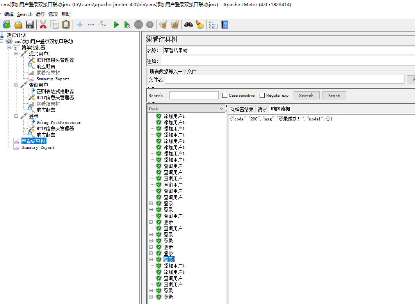Open 编辑 menu
The height and width of the screenshot is (304, 415).
point(9,14)
